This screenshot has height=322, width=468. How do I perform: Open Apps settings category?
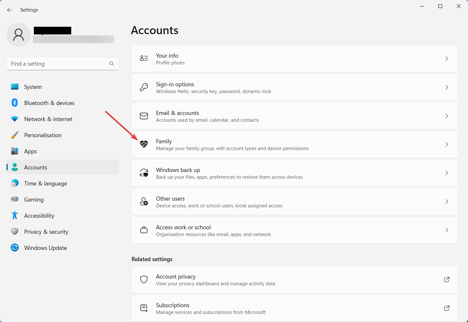(x=63, y=151)
